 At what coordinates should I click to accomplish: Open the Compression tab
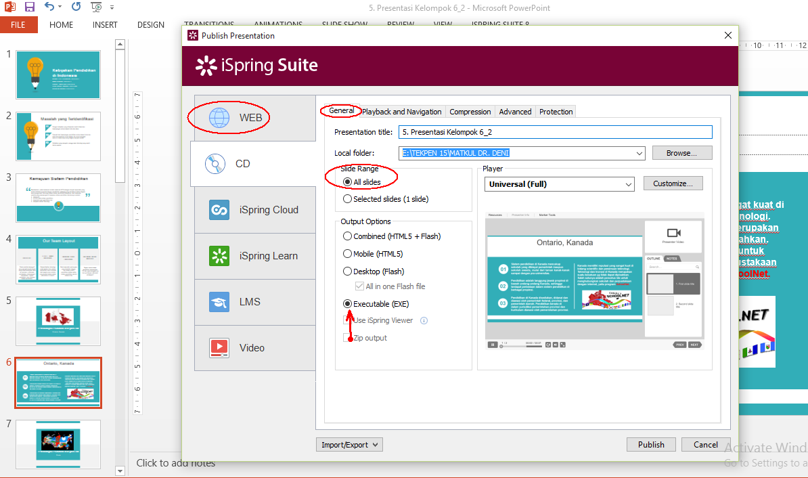pyautogui.click(x=470, y=112)
